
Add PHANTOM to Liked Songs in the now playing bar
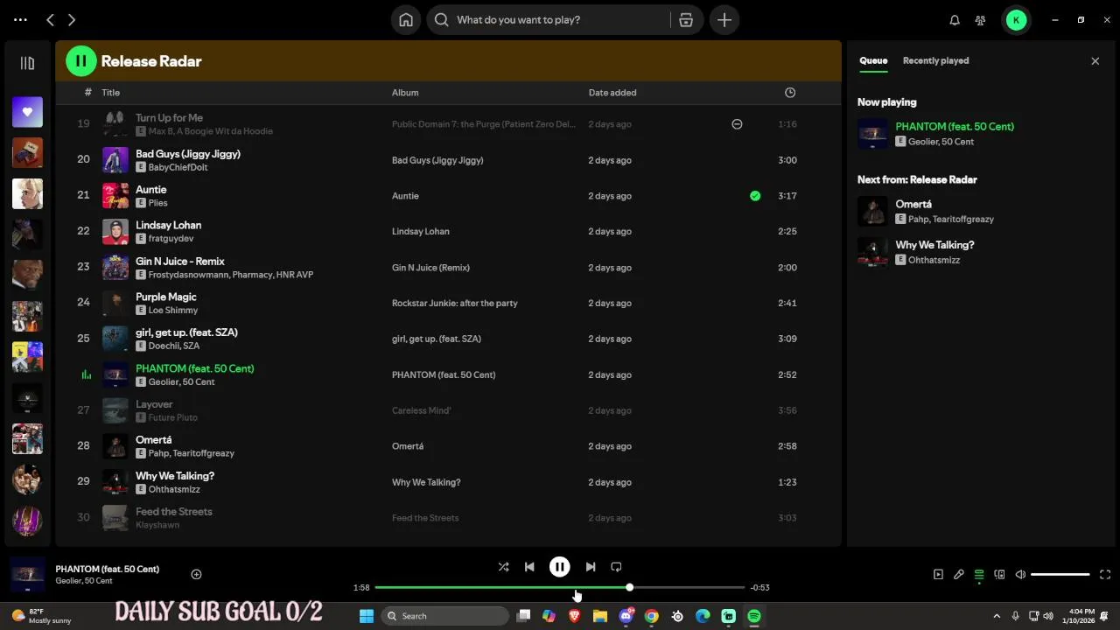196,575
